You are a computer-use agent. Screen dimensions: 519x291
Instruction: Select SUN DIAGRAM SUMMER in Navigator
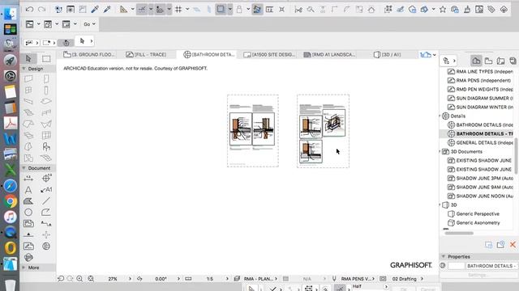coord(480,98)
